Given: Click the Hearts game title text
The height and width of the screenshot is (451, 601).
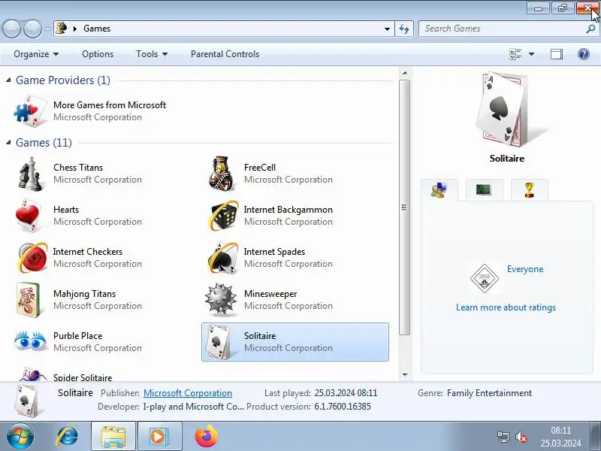Looking at the screenshot, I should pos(66,210).
